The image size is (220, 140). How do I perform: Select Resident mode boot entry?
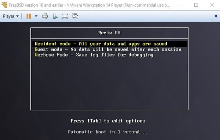tap(109, 44)
